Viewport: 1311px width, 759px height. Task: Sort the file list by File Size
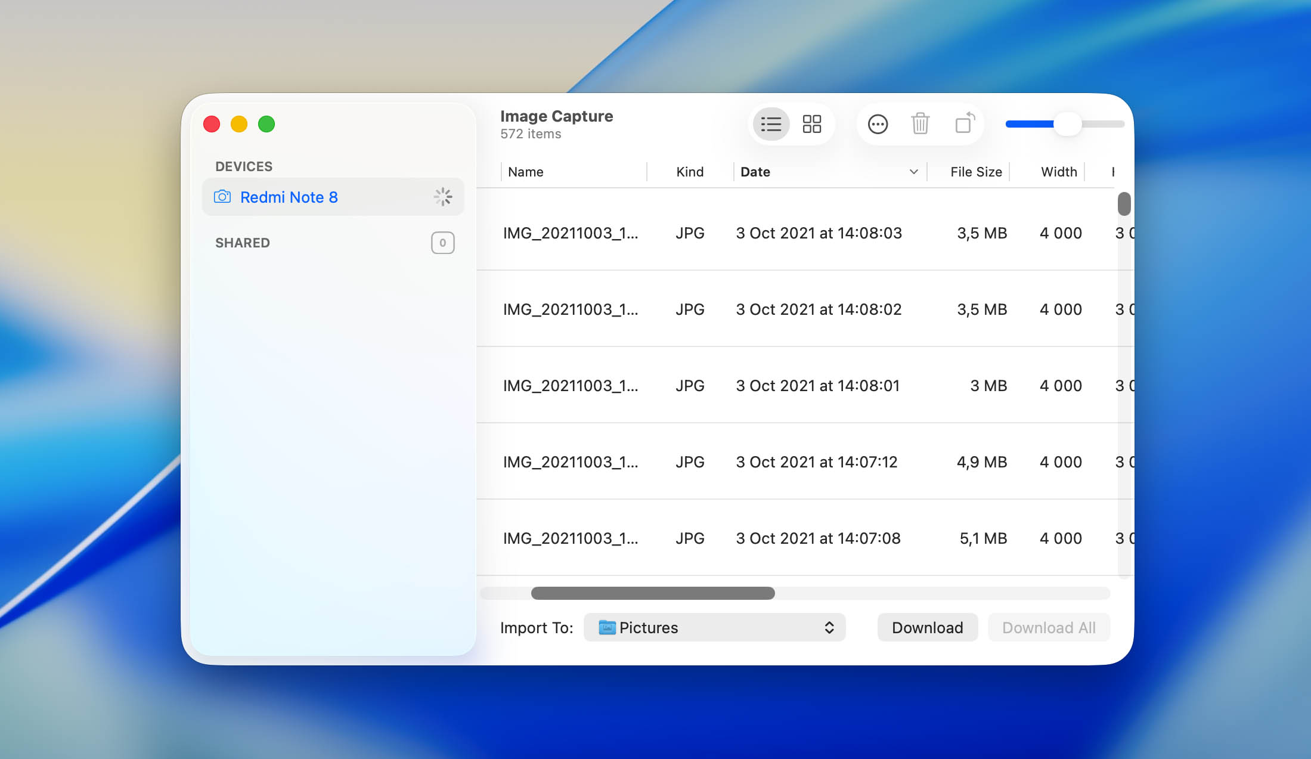pos(975,172)
